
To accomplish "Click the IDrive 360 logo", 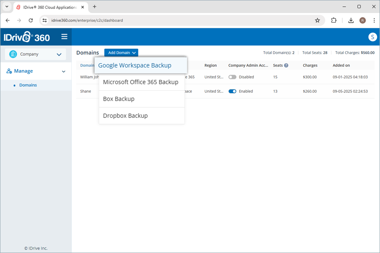I will click(x=25, y=37).
